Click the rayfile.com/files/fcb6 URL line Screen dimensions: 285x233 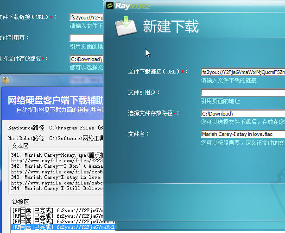[x=57, y=172]
